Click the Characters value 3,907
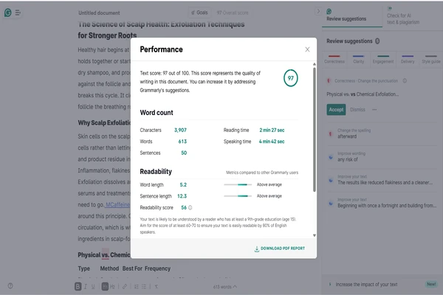443x295 pixels. tap(180, 130)
